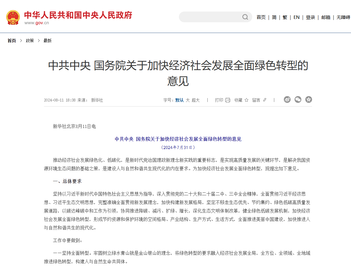Open the 首页 navigation item
The image size is (351, 266).
261,17
